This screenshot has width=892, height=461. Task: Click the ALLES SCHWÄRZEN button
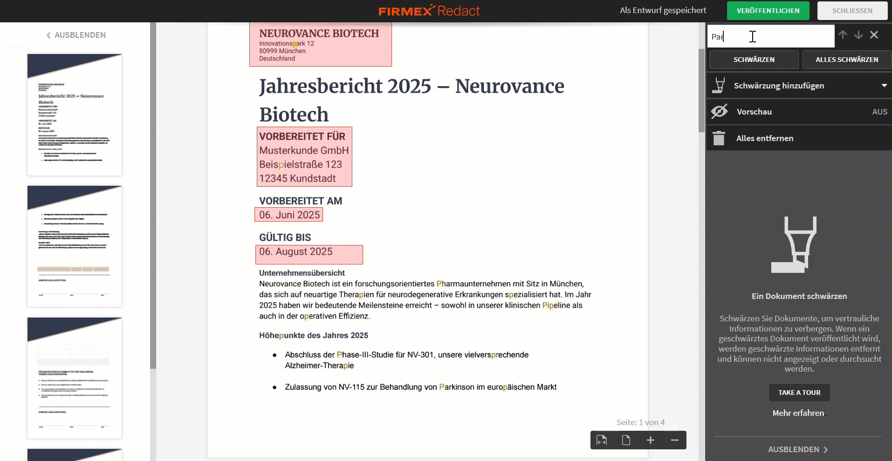[847, 60]
